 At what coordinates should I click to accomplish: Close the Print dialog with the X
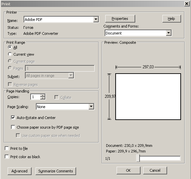pos(187,4)
